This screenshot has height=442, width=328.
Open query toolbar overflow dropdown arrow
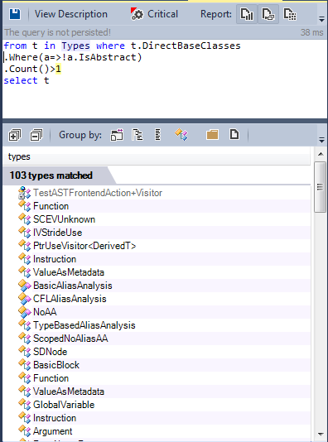pos(321,19)
